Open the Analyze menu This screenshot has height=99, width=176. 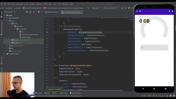[x=32, y=4]
